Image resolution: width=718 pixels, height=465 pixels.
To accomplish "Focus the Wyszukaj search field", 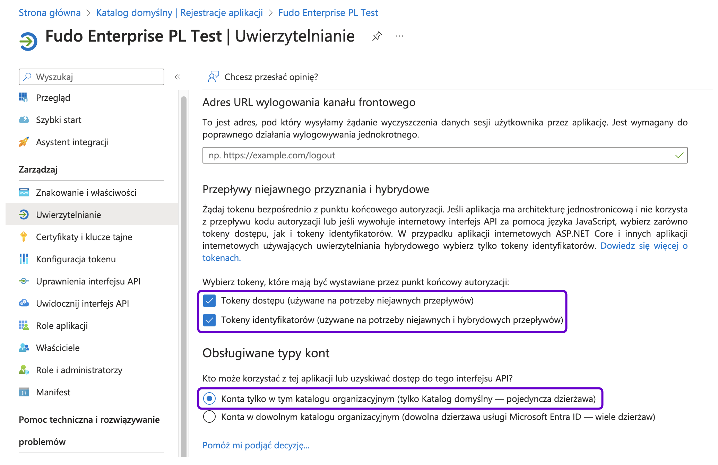I will [x=92, y=77].
